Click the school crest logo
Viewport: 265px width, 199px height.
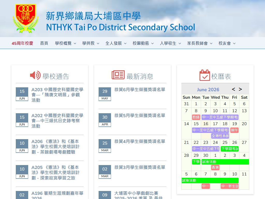click(x=26, y=18)
